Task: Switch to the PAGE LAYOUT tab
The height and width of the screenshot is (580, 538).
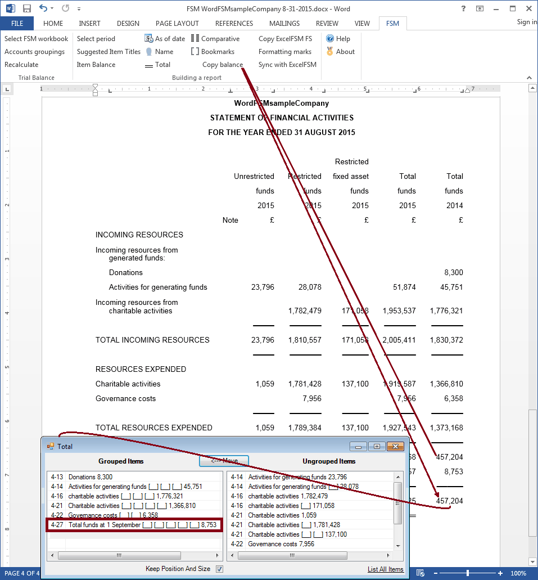Action: [x=177, y=23]
